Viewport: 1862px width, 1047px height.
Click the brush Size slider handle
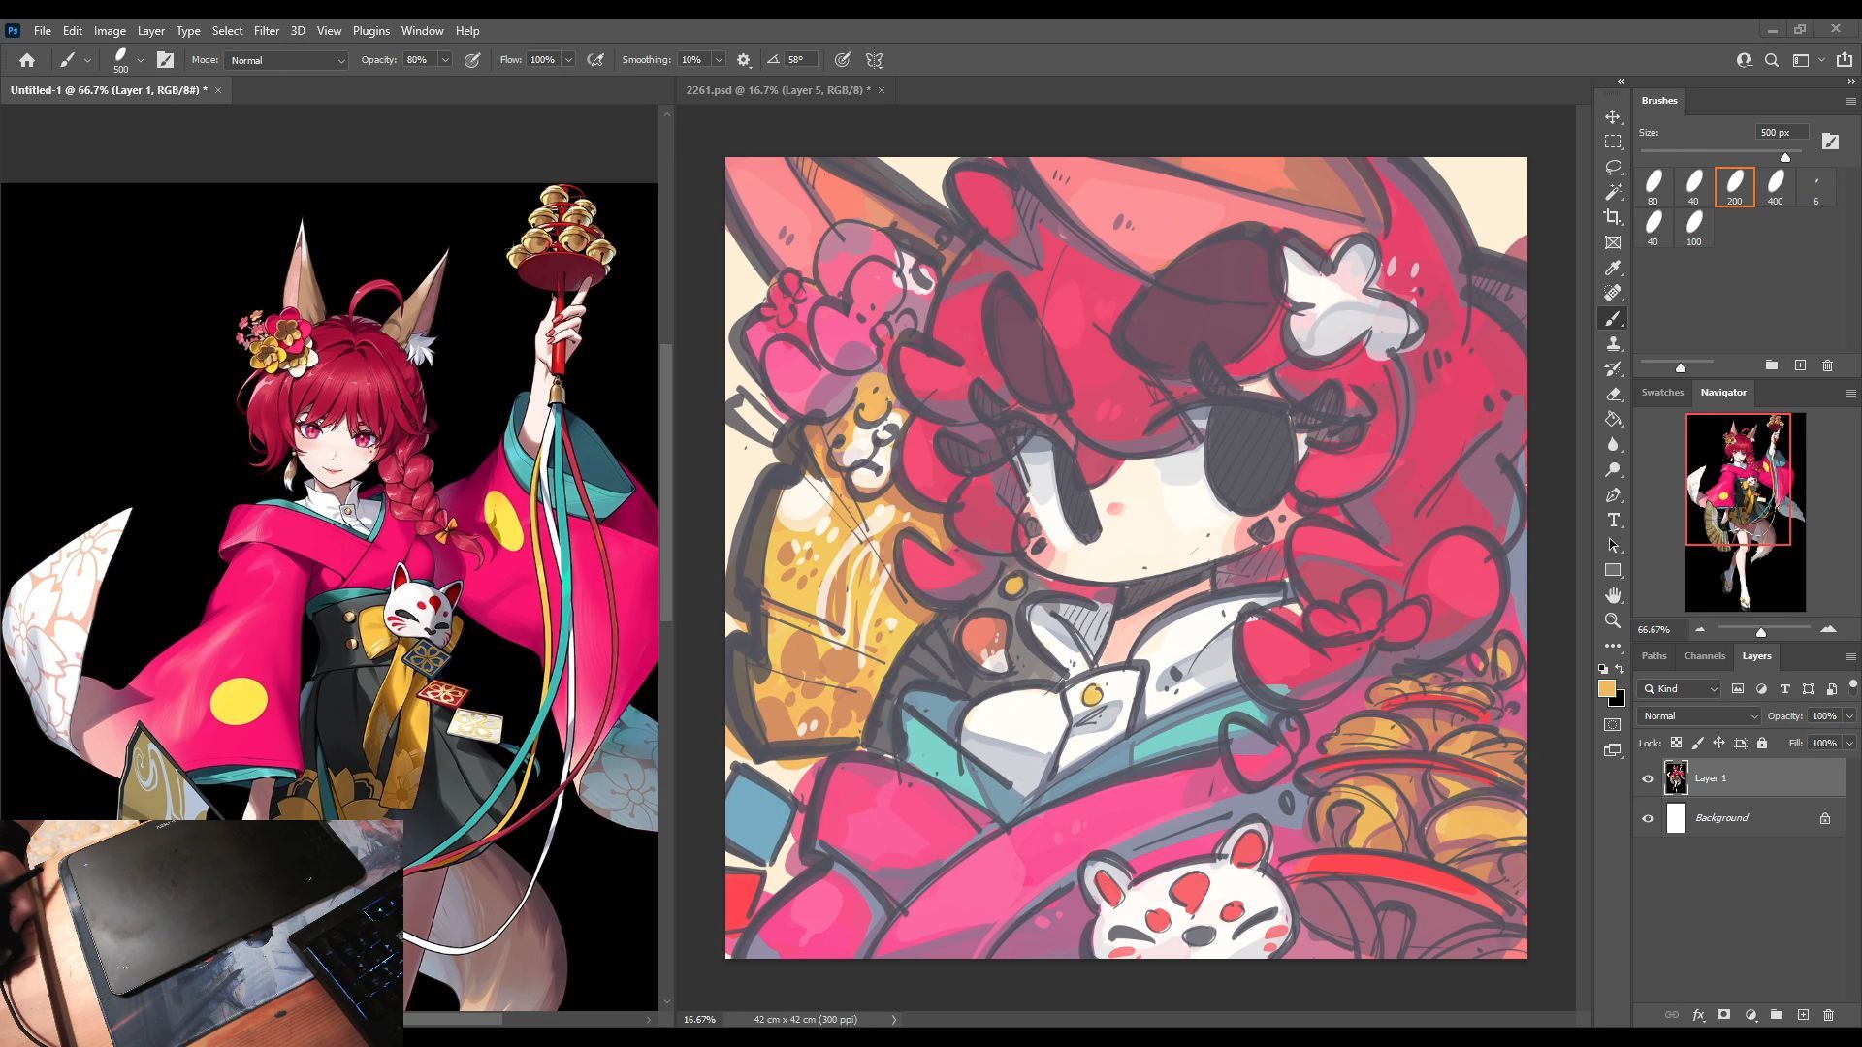pos(1785,157)
